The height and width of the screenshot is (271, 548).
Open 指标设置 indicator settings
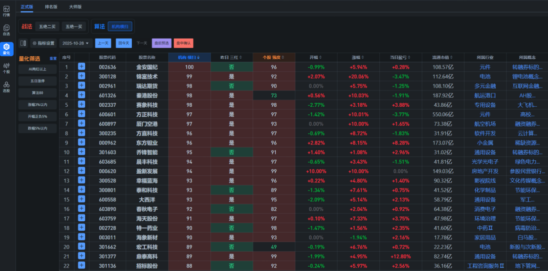point(44,43)
